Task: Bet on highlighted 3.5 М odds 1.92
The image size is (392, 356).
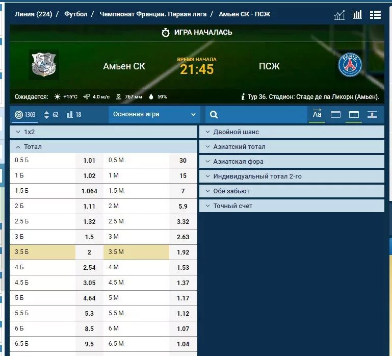Action: click(183, 252)
